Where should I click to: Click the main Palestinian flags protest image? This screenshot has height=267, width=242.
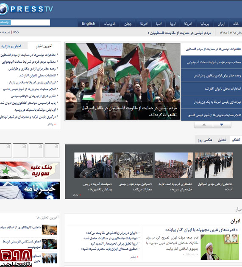(123, 81)
